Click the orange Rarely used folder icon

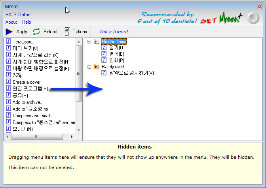pyautogui.click(x=96, y=67)
